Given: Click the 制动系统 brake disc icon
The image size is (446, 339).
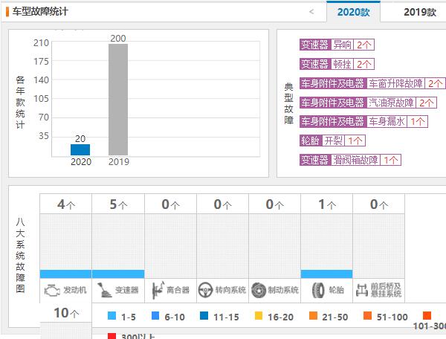Looking at the screenshot, I should click(x=259, y=291).
